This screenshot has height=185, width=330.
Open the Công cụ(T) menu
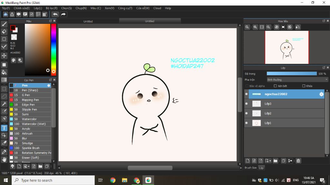[x=125, y=8]
